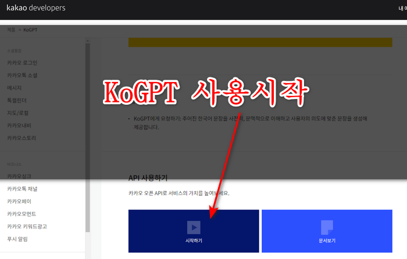Click the 시작하기 play icon
This screenshot has width=407, height=259.
194,228
